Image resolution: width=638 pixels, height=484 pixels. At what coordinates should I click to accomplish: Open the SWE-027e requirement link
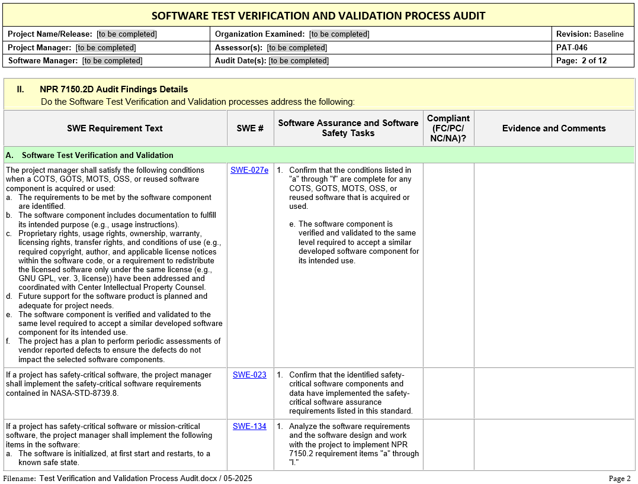pyautogui.click(x=249, y=170)
